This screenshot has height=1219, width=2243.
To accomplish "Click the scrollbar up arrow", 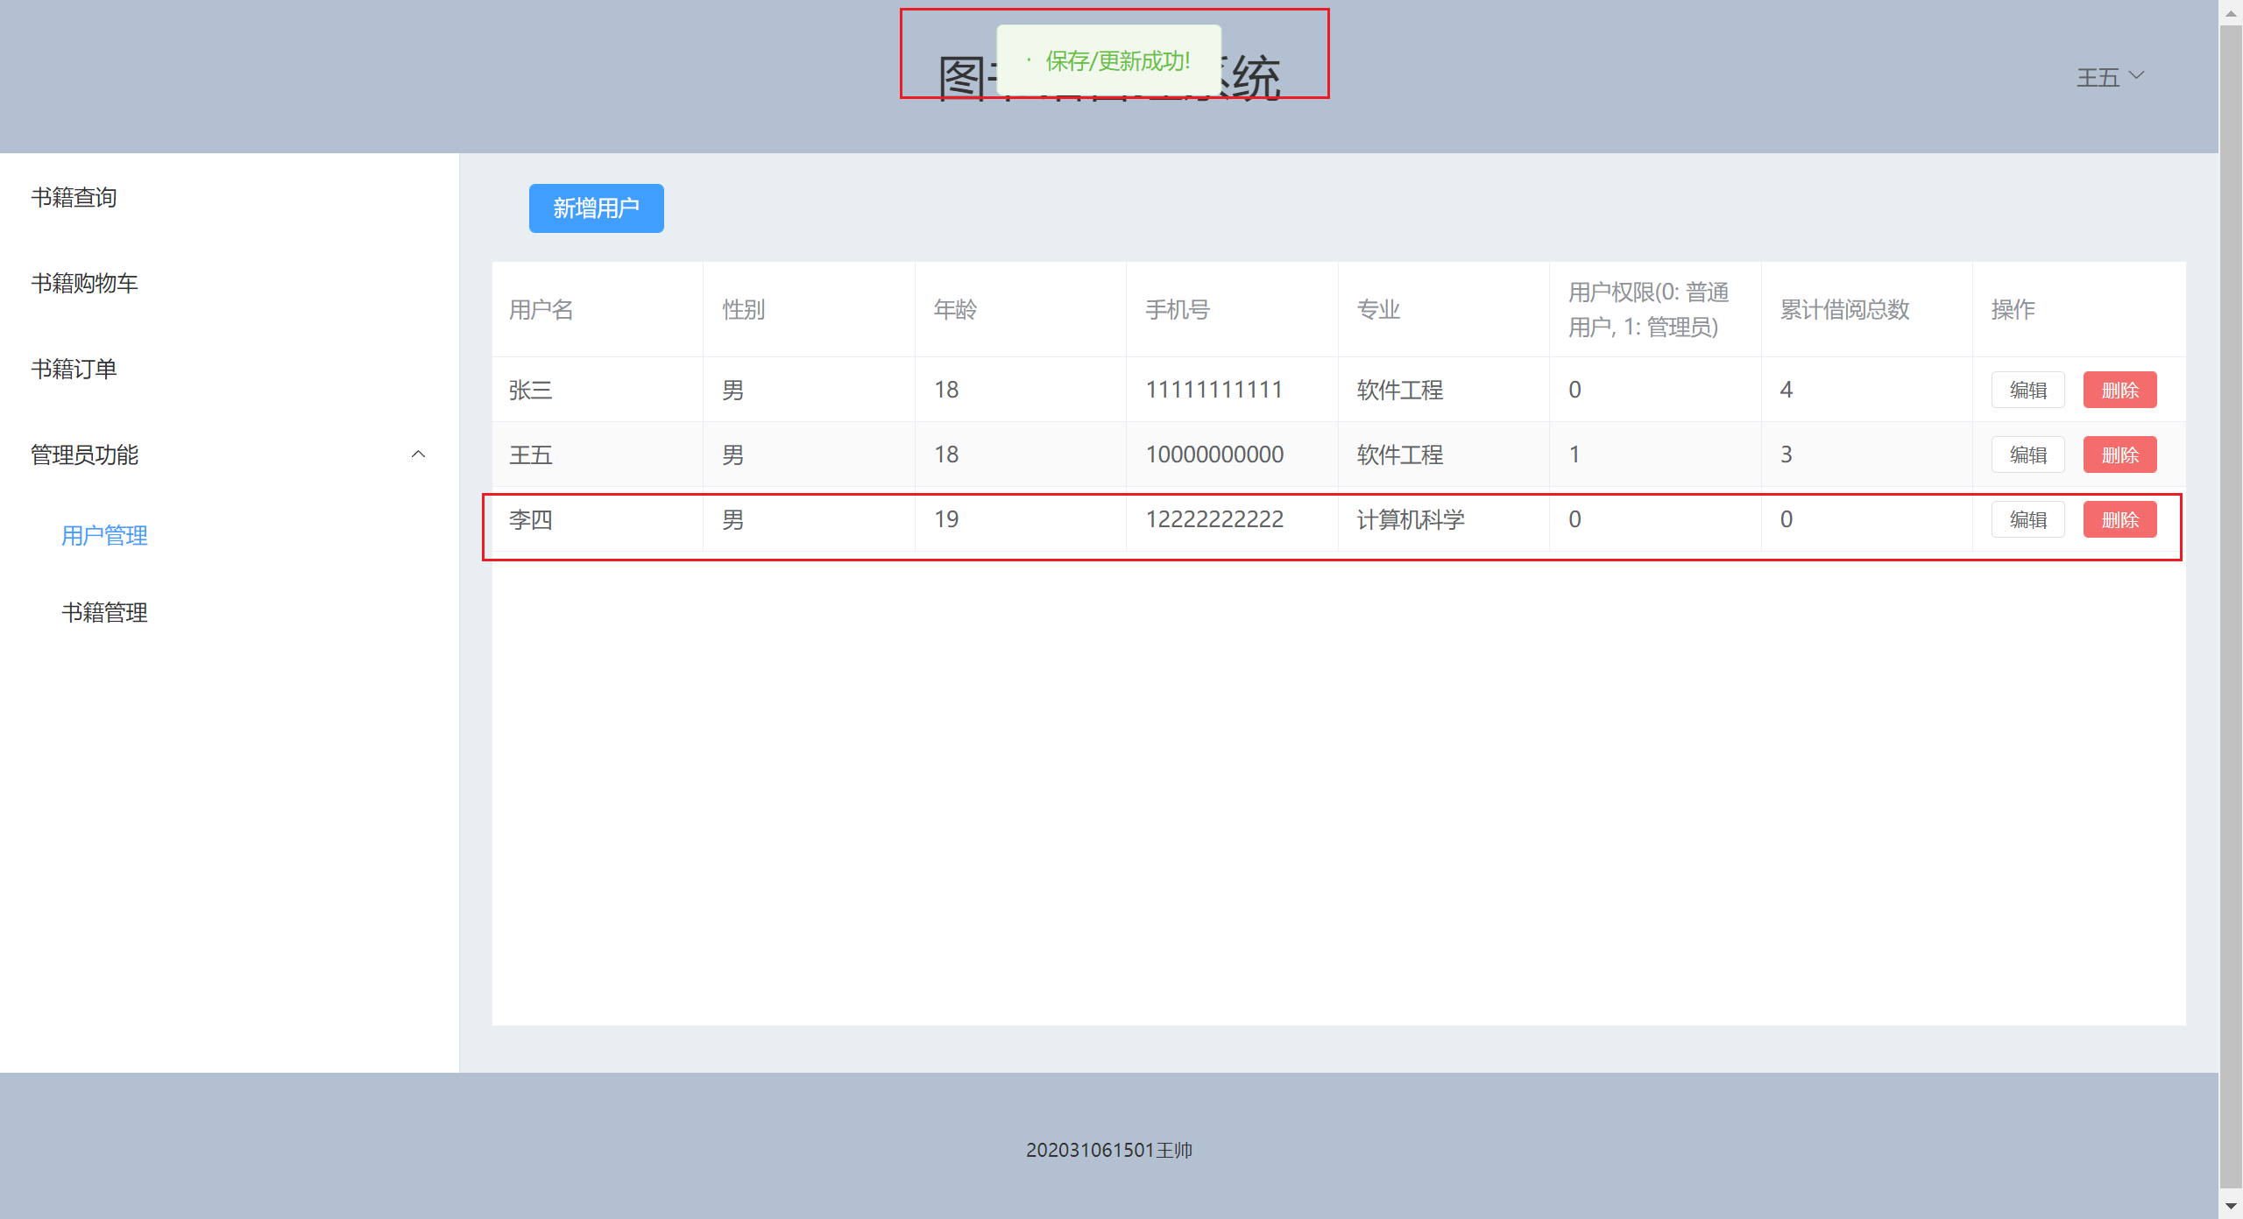I will point(2231,12).
